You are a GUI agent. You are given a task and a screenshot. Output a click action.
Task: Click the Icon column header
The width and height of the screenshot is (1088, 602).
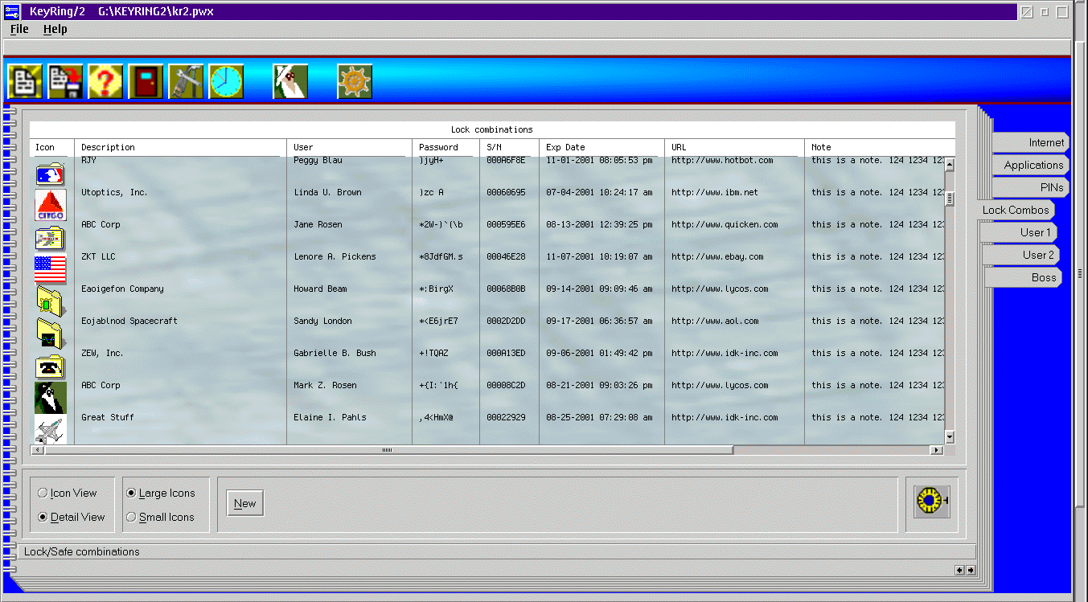point(52,148)
